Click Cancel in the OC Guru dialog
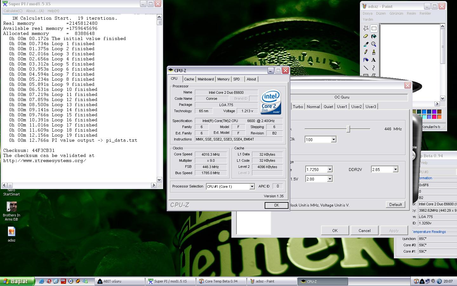Viewport: 457px width, 286px height. 364,231
